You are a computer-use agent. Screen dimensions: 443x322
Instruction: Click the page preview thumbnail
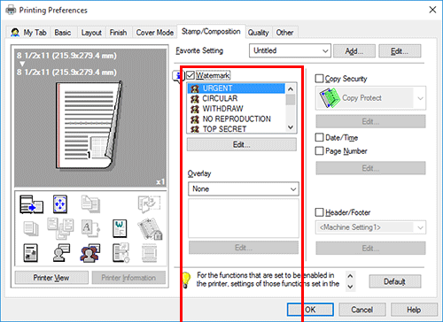89,126
